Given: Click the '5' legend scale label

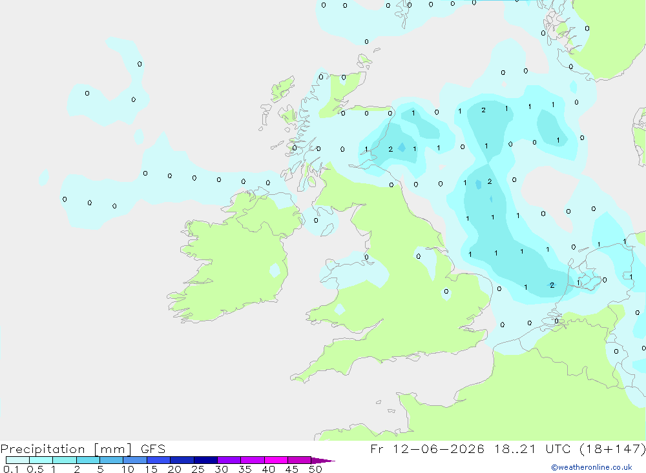Looking at the screenshot, I should (x=100, y=469).
